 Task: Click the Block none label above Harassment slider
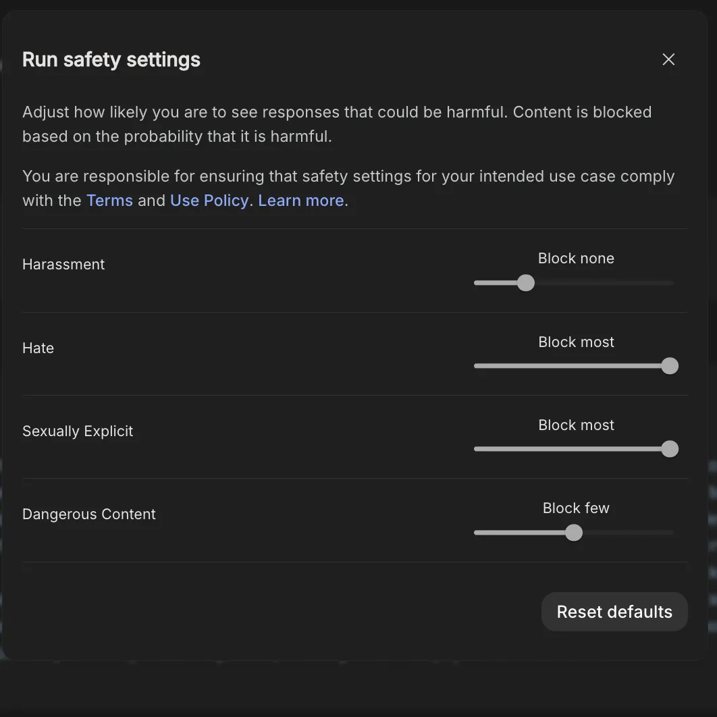(x=576, y=259)
